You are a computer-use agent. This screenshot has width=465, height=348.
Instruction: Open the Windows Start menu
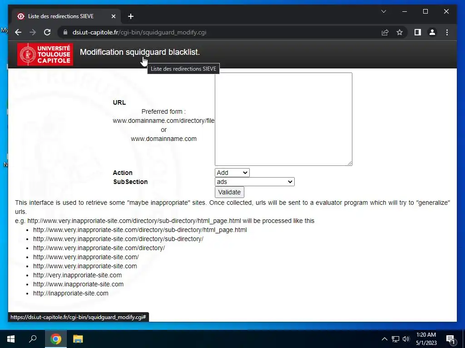point(11,339)
